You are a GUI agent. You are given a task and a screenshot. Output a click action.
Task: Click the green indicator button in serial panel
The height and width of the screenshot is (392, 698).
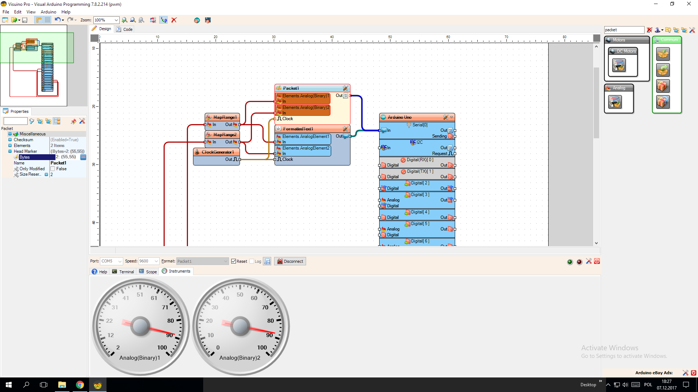[570, 262]
